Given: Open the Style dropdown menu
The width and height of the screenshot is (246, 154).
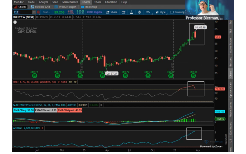Looking at the screenshot, I should tap(161, 12).
